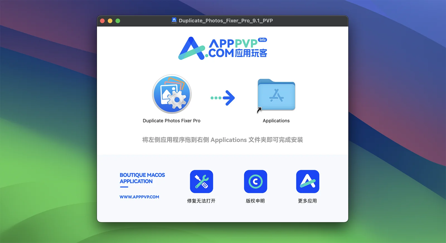Select the "Applications" folder name label
Screen dimensions: 446x243
pos(276,121)
